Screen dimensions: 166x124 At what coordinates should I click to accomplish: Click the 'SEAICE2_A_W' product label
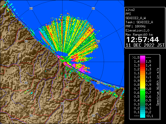click(x=136, y=18)
